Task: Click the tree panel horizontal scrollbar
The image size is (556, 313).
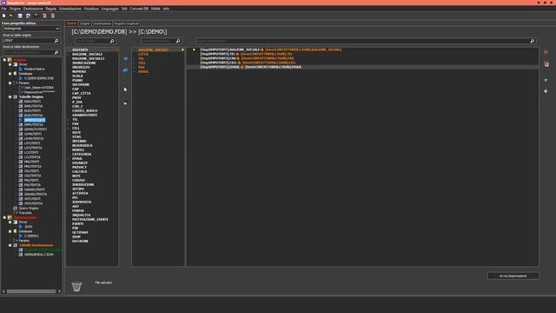Action: (31, 291)
